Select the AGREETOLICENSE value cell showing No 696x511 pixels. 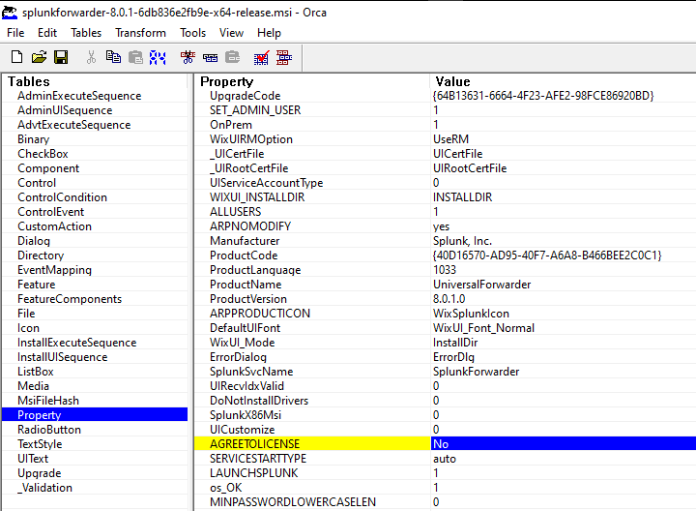[x=561, y=444]
